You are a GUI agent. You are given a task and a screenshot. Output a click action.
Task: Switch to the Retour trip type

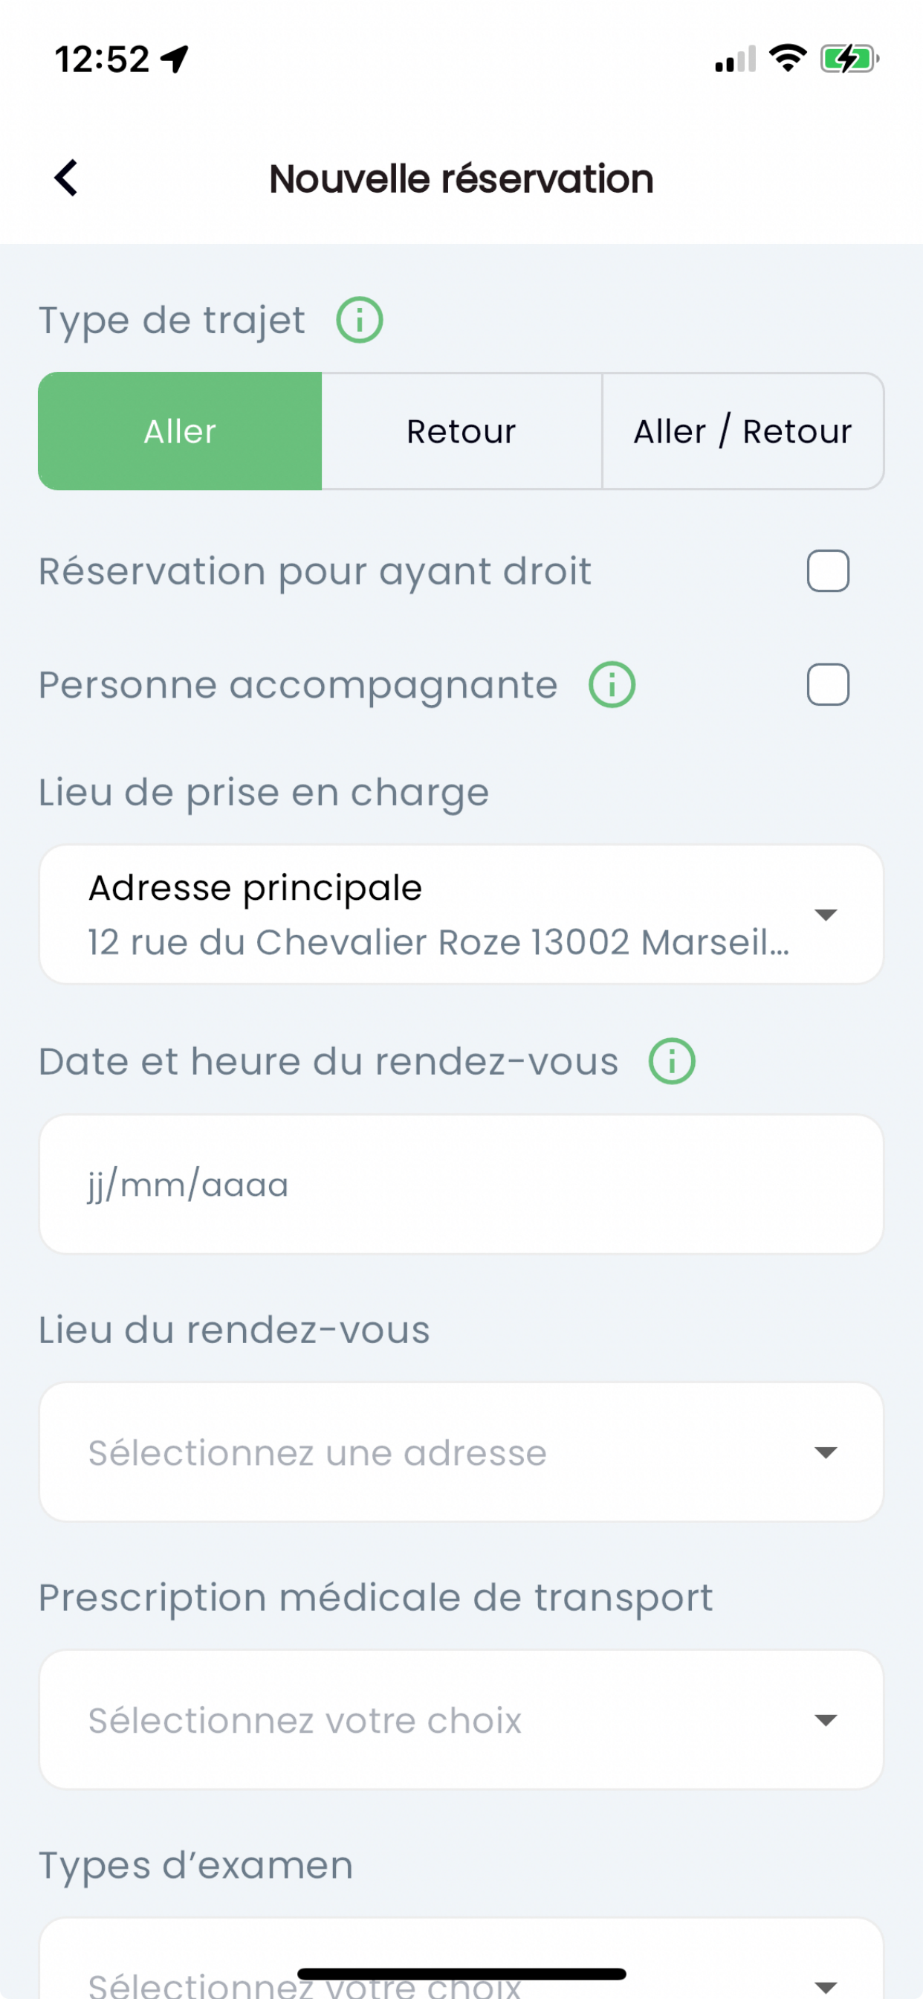pyautogui.click(x=461, y=431)
